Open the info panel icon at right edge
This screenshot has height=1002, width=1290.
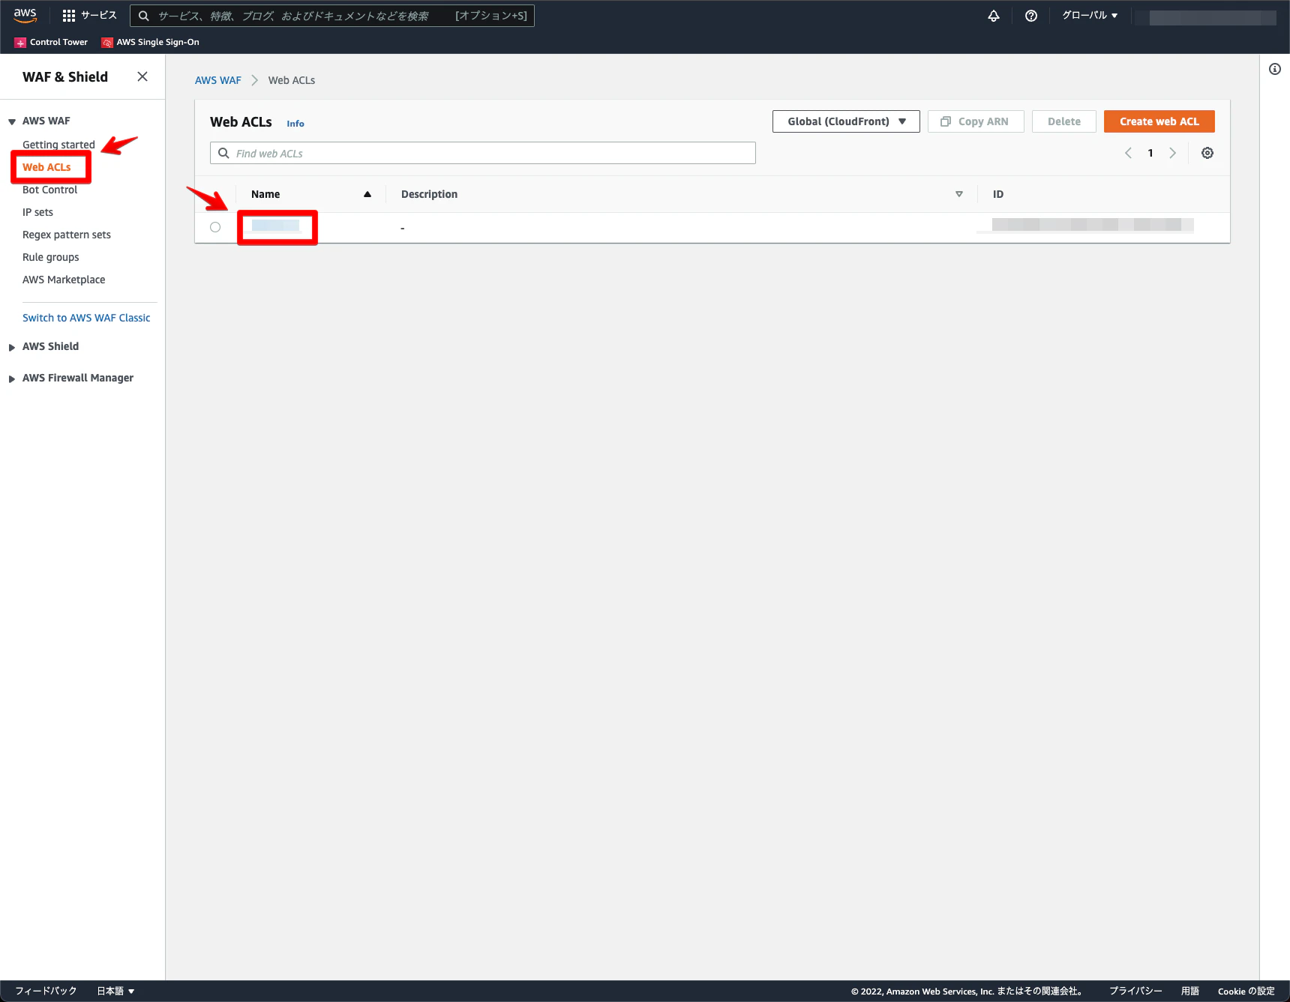pos(1275,69)
